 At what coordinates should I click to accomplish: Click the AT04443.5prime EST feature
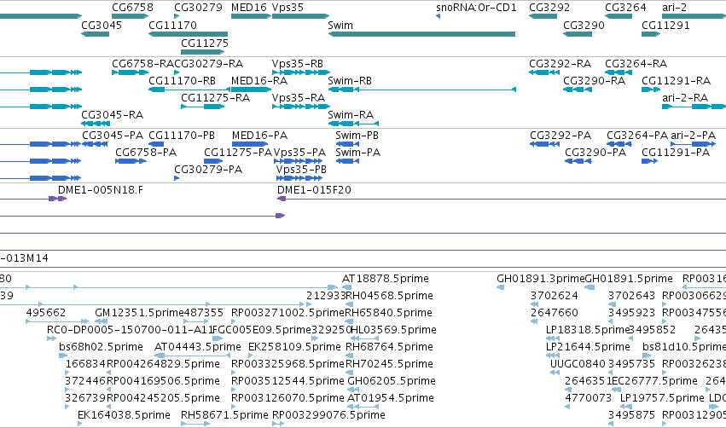192,356
